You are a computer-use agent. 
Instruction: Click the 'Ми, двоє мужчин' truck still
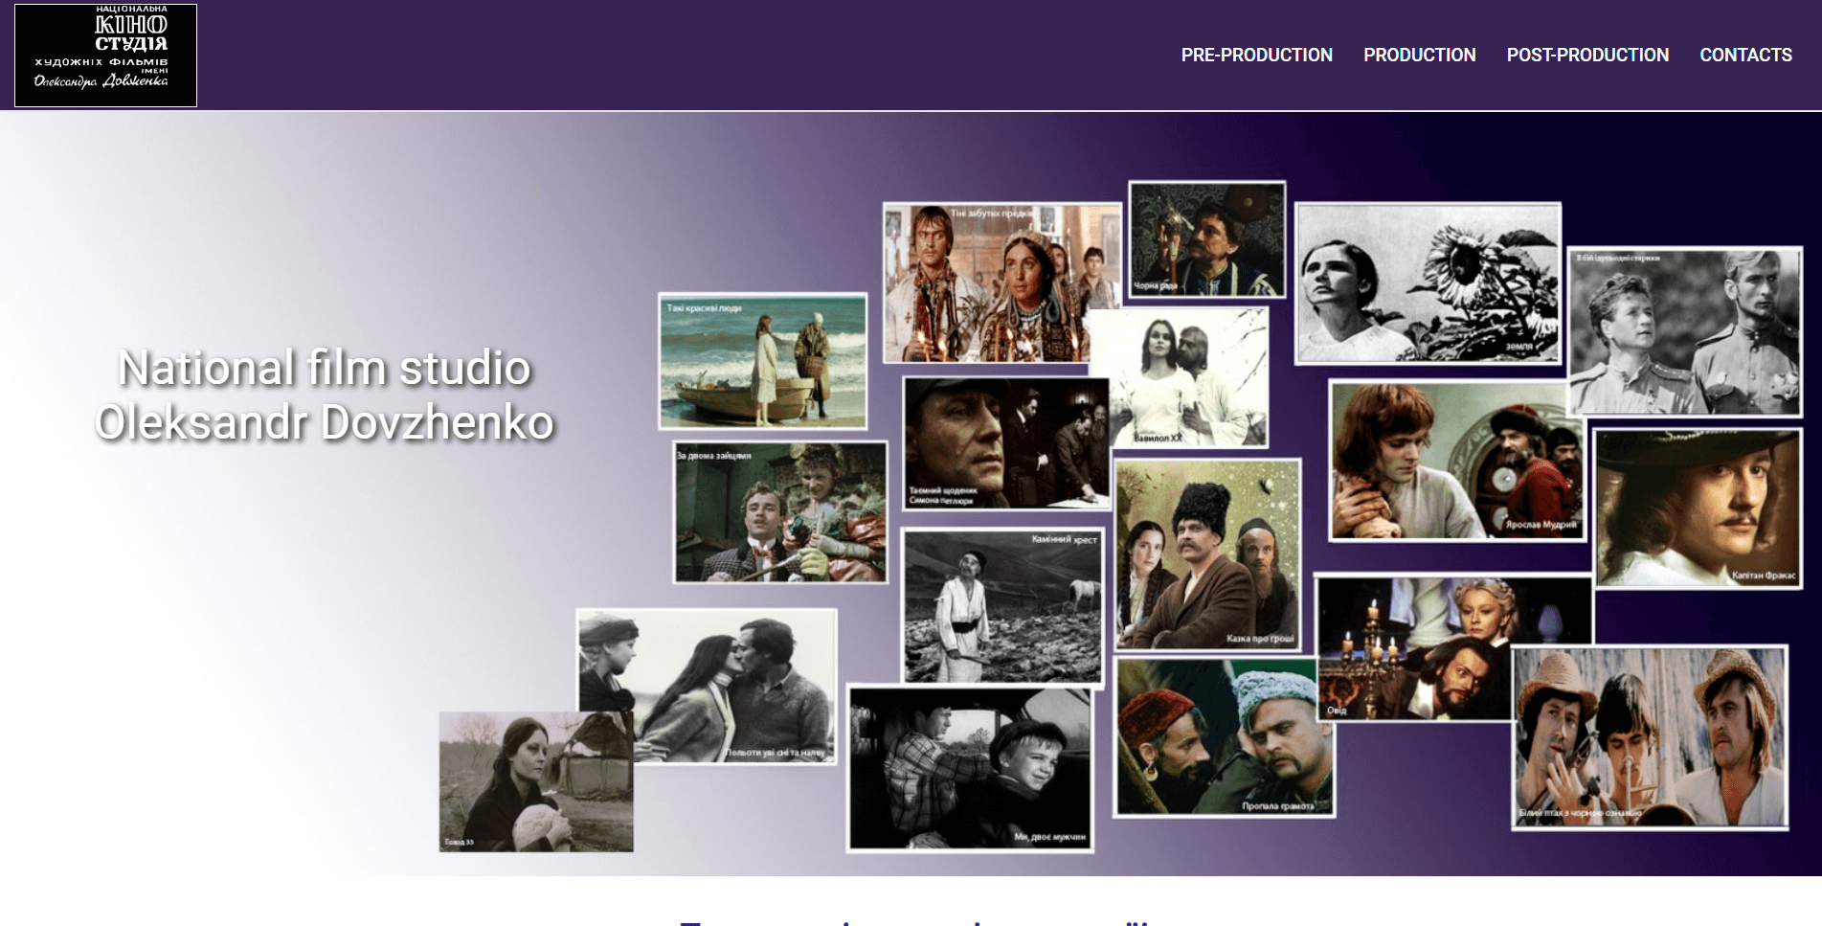pos(970,768)
